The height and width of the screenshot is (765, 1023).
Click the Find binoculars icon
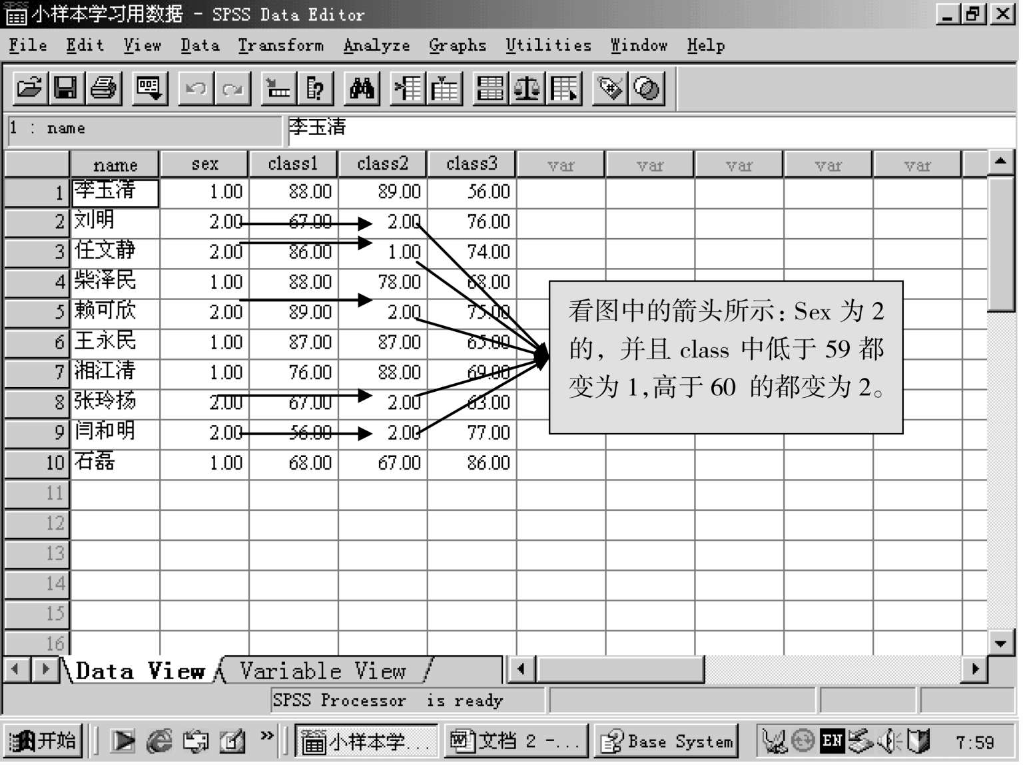tap(362, 88)
